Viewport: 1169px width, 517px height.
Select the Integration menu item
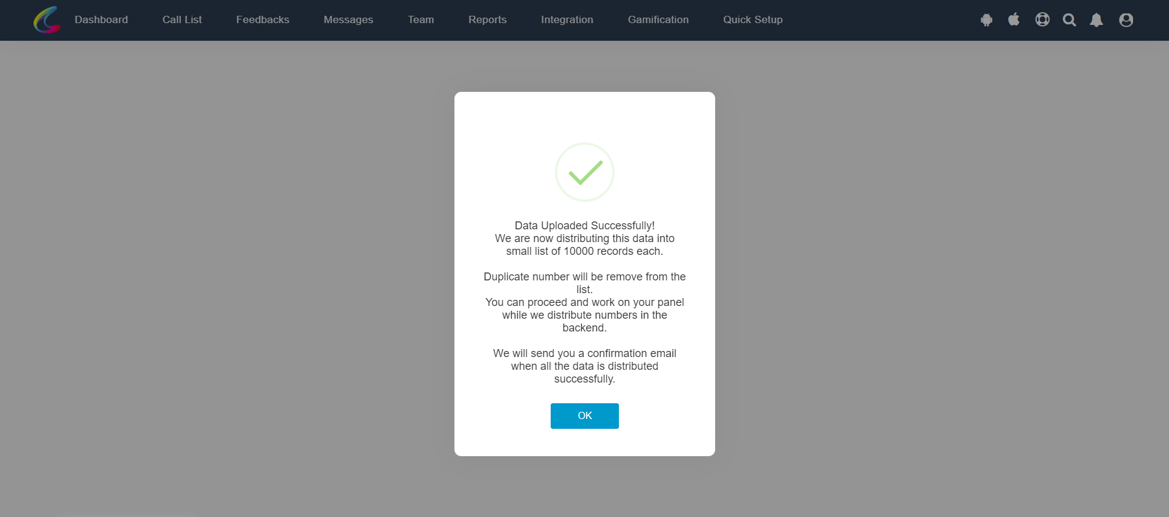point(567,19)
